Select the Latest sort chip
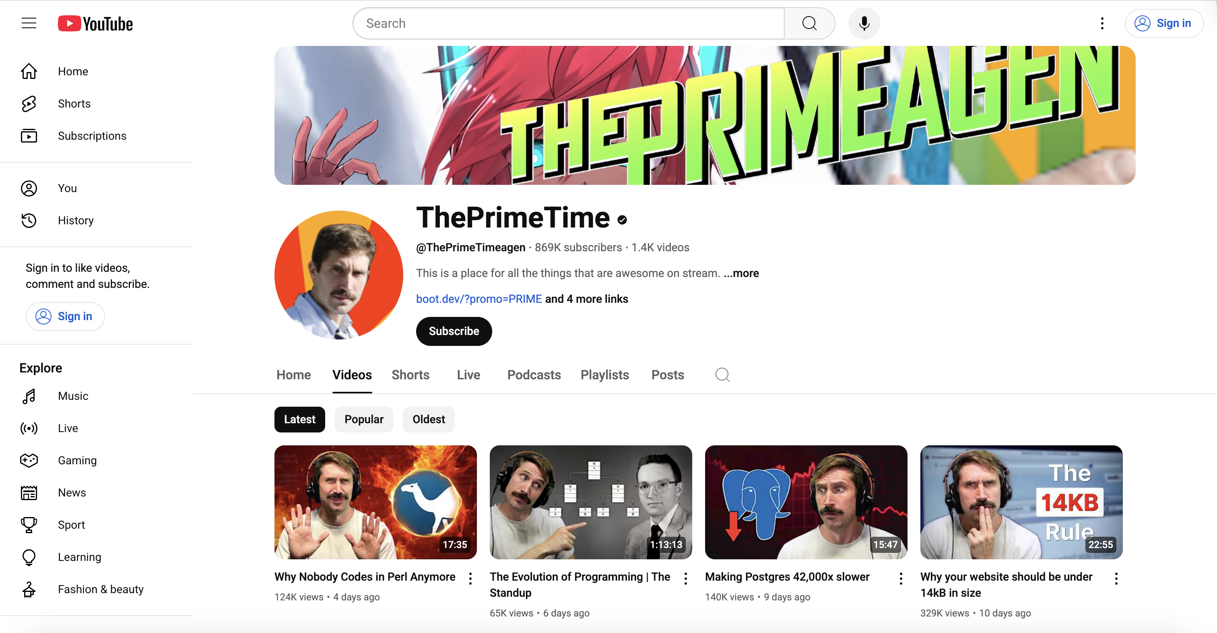The image size is (1217, 633). click(x=299, y=419)
